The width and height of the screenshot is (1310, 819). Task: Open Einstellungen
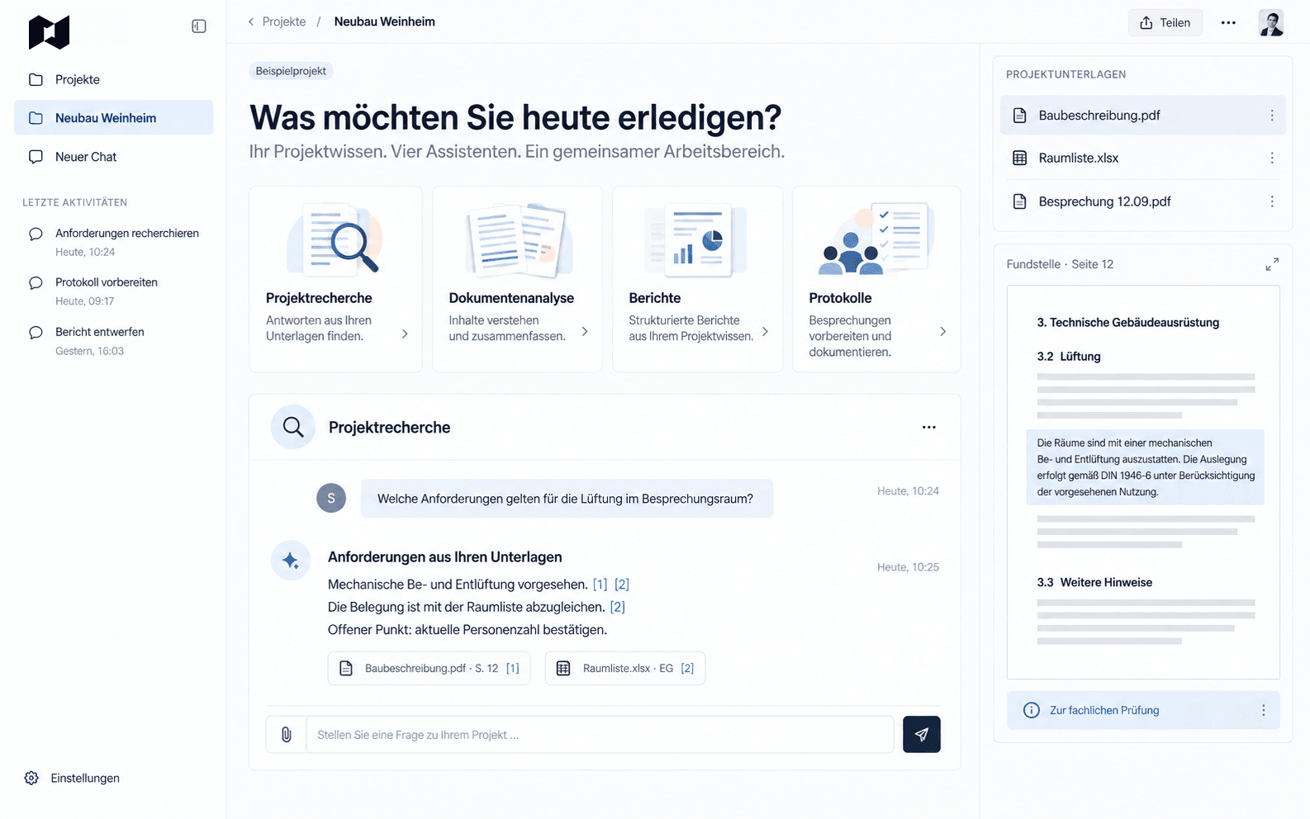coord(72,778)
